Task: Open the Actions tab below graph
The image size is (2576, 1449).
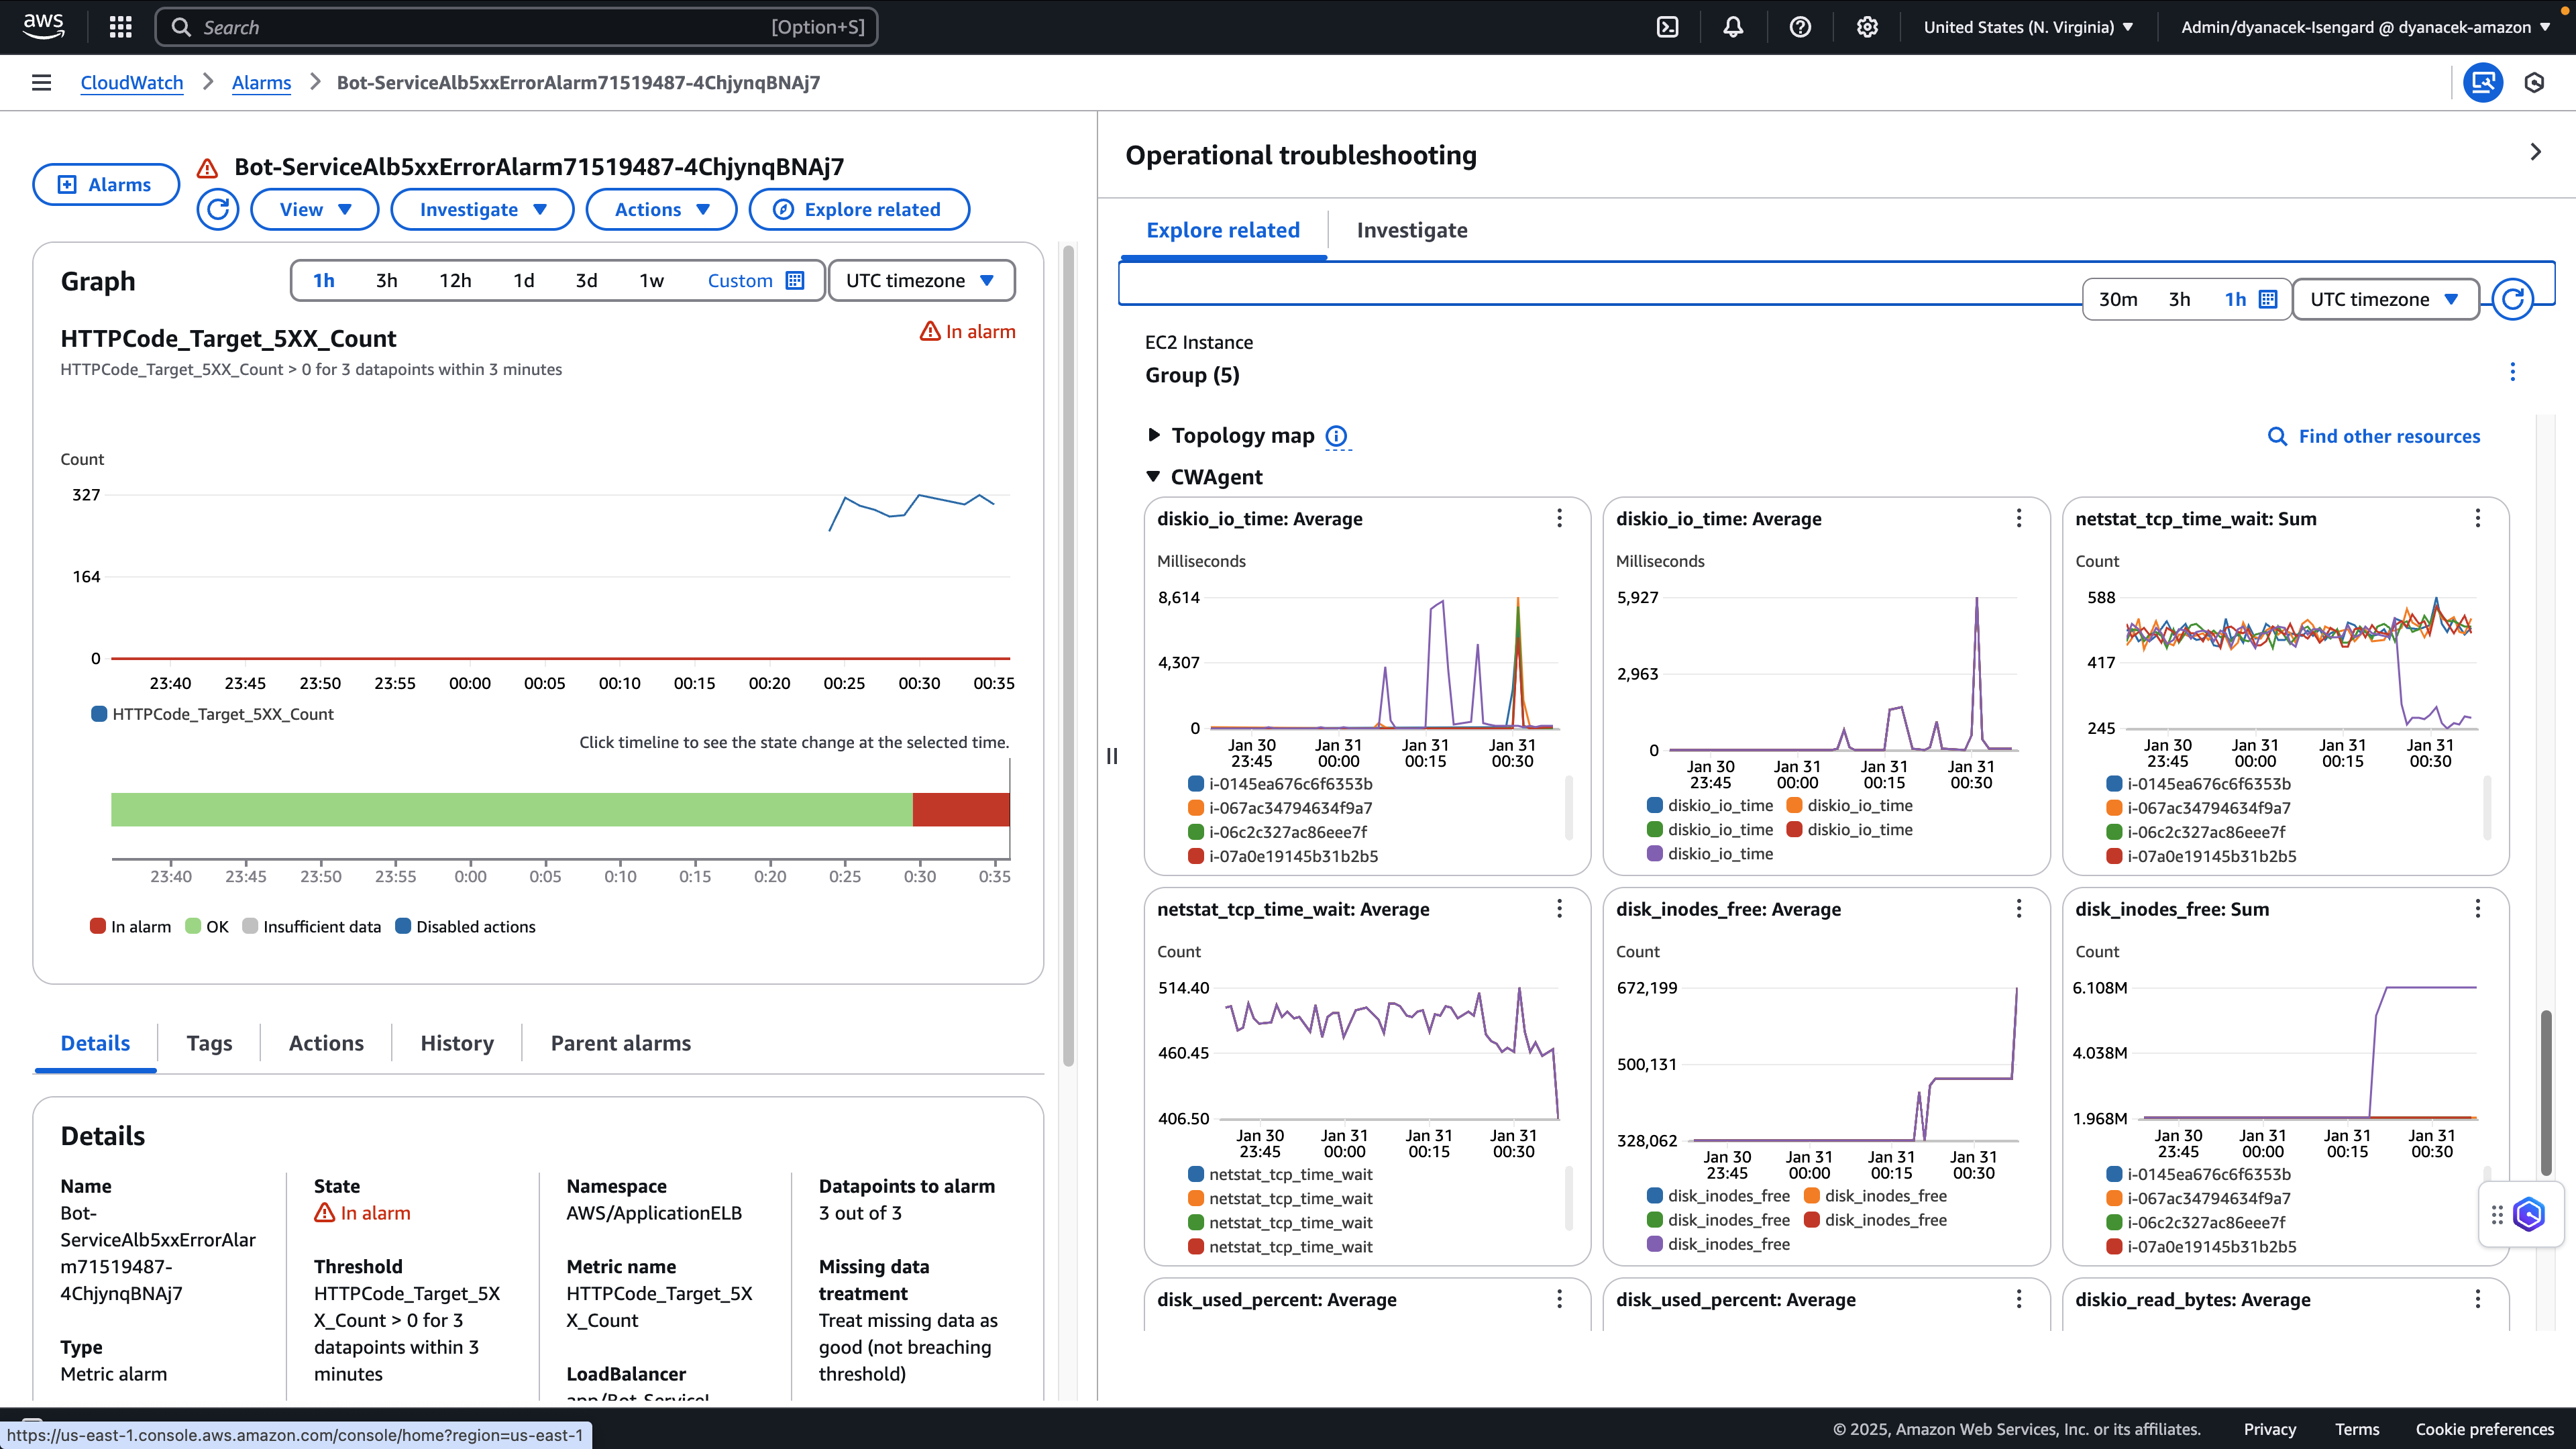Action: (326, 1043)
